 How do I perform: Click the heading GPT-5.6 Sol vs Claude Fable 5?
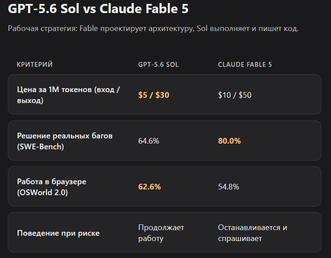coord(98,9)
